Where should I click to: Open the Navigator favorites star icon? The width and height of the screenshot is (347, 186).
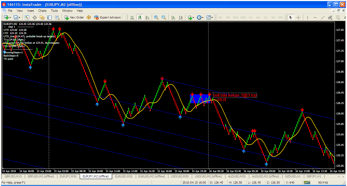coord(42,17)
